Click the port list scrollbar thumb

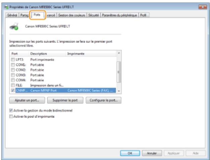coord(119,72)
